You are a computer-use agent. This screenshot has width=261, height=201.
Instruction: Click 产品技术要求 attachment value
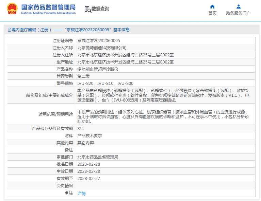tap(89, 136)
